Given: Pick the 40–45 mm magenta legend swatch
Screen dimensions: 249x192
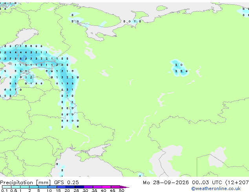Looking at the screenshot, I should point(106,187).
